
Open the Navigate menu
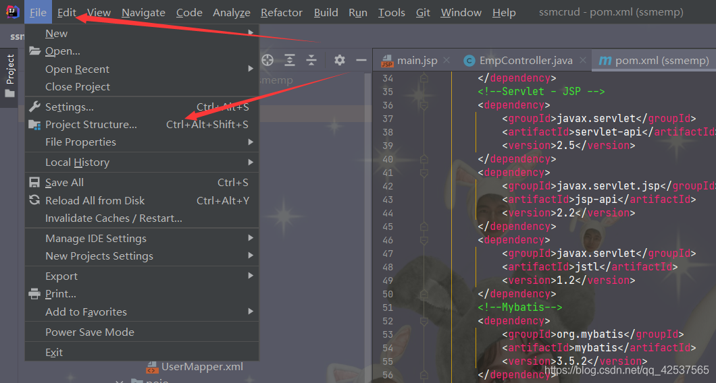point(143,12)
